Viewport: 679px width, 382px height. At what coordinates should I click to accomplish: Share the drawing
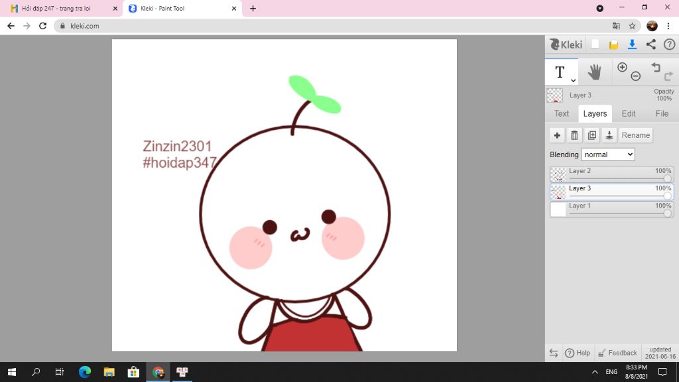651,44
